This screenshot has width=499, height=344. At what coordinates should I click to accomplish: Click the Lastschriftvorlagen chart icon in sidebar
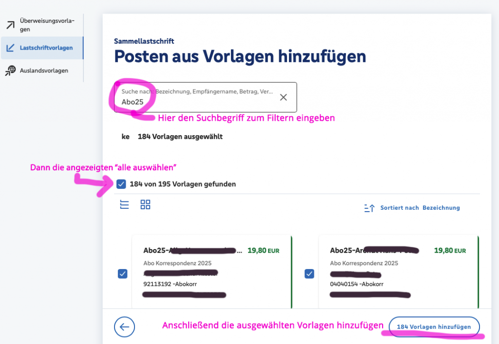coord(10,48)
